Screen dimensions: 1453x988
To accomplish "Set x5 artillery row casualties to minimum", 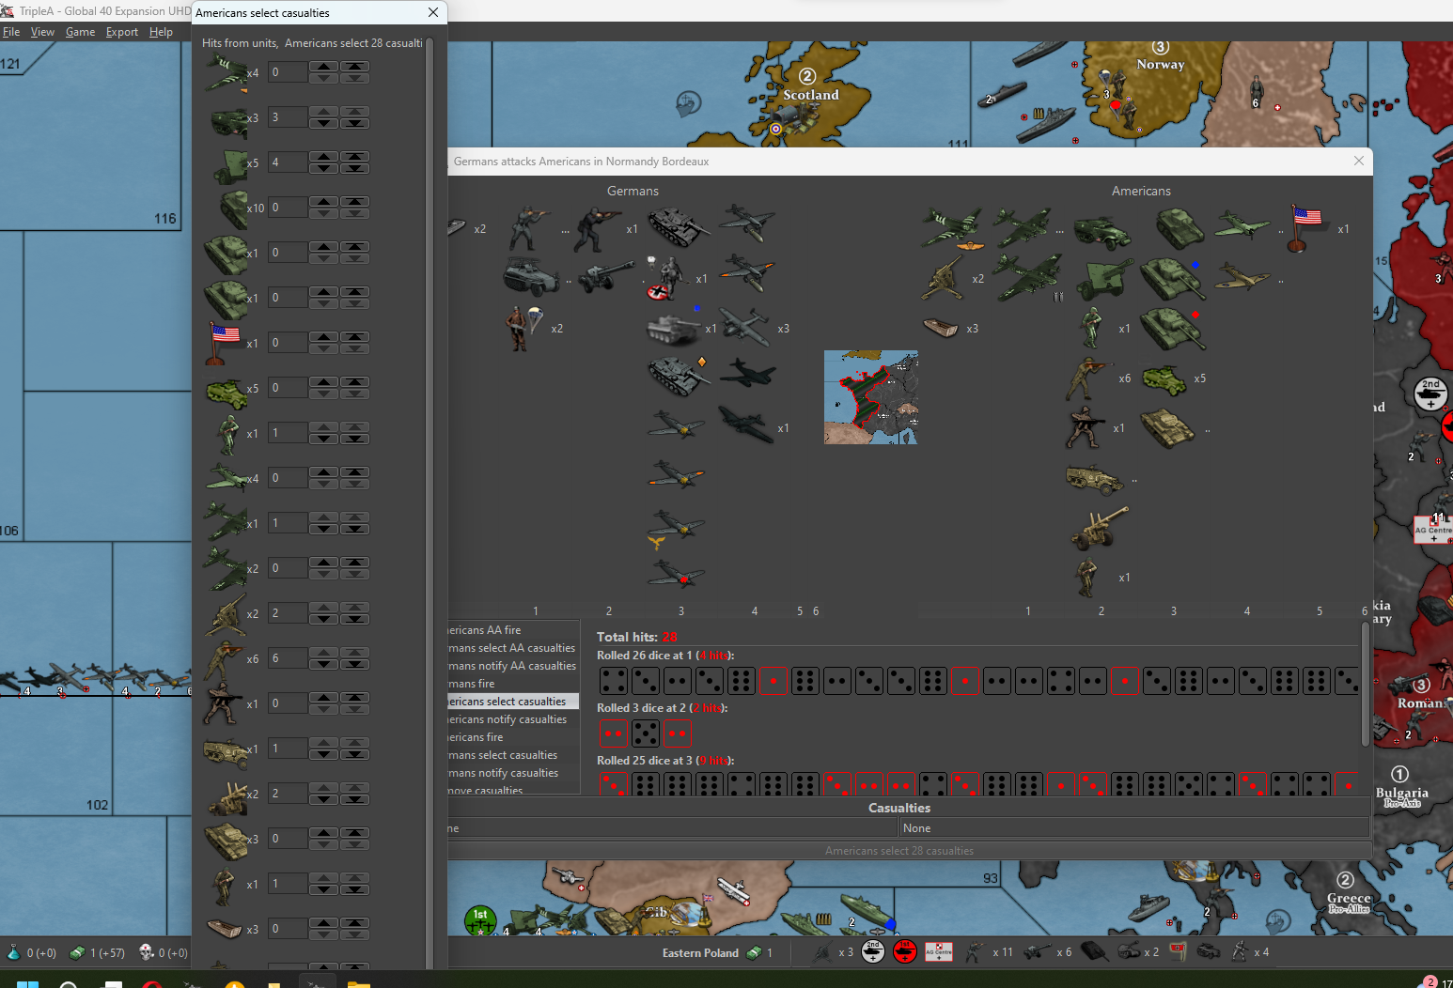I will (x=354, y=168).
